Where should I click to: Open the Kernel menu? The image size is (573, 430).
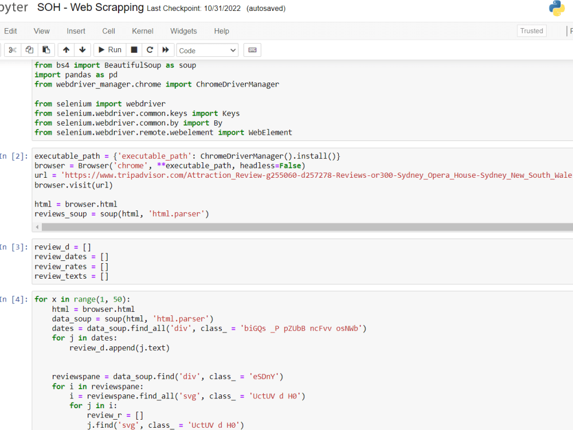[142, 31]
